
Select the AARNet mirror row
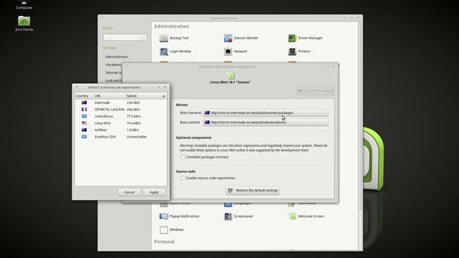[120, 130]
